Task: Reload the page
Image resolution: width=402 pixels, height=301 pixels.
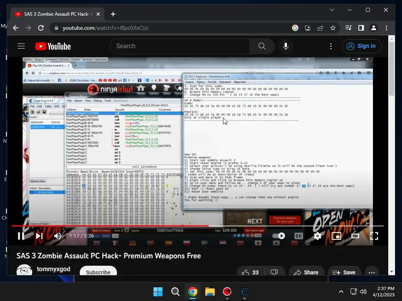Action: pyautogui.click(x=41, y=28)
